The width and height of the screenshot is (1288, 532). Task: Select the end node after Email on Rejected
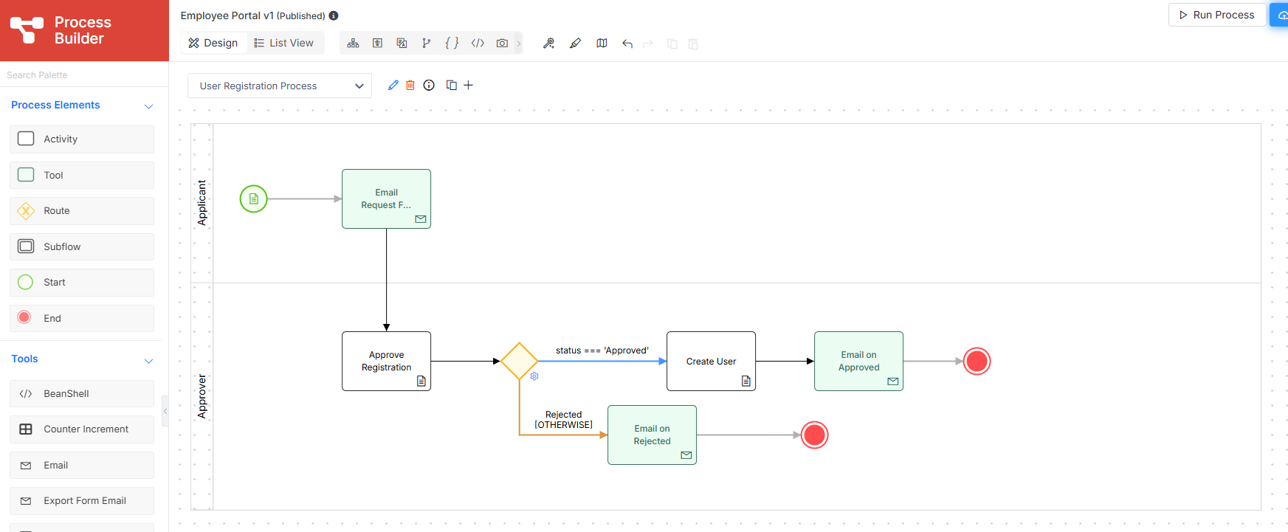coord(814,435)
